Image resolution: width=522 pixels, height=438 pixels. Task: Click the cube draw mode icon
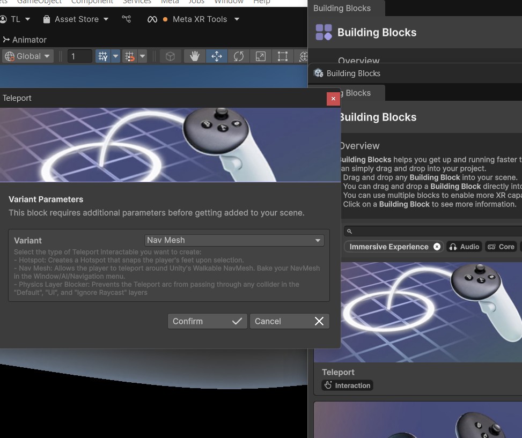(x=170, y=56)
